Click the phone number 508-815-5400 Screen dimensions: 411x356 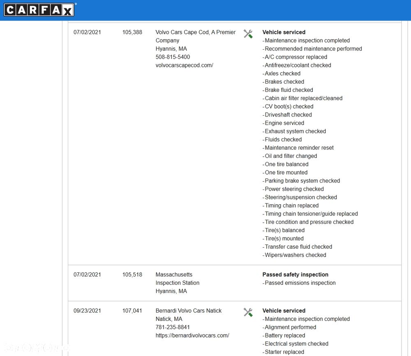point(173,57)
